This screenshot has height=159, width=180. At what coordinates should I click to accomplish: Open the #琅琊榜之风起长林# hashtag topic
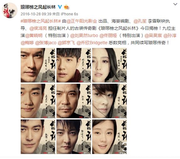[x=41, y=21]
